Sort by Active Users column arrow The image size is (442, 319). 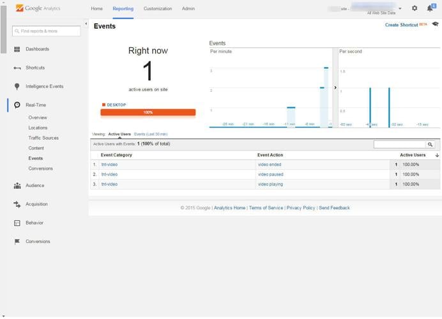point(437,155)
